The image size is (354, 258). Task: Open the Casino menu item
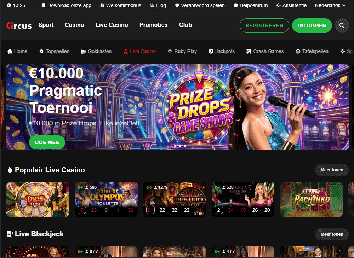pos(74,25)
